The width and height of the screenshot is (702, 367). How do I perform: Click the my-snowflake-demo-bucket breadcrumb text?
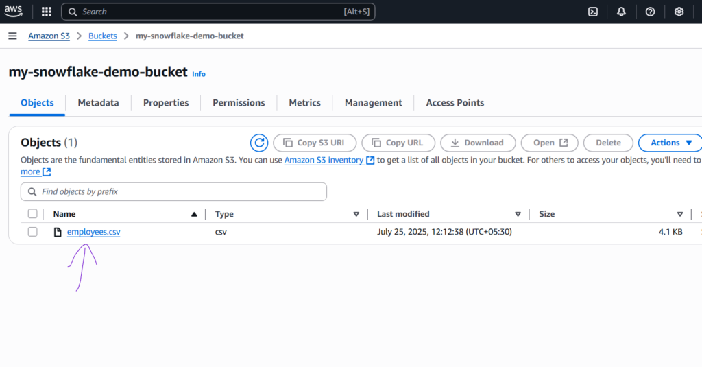coord(190,36)
